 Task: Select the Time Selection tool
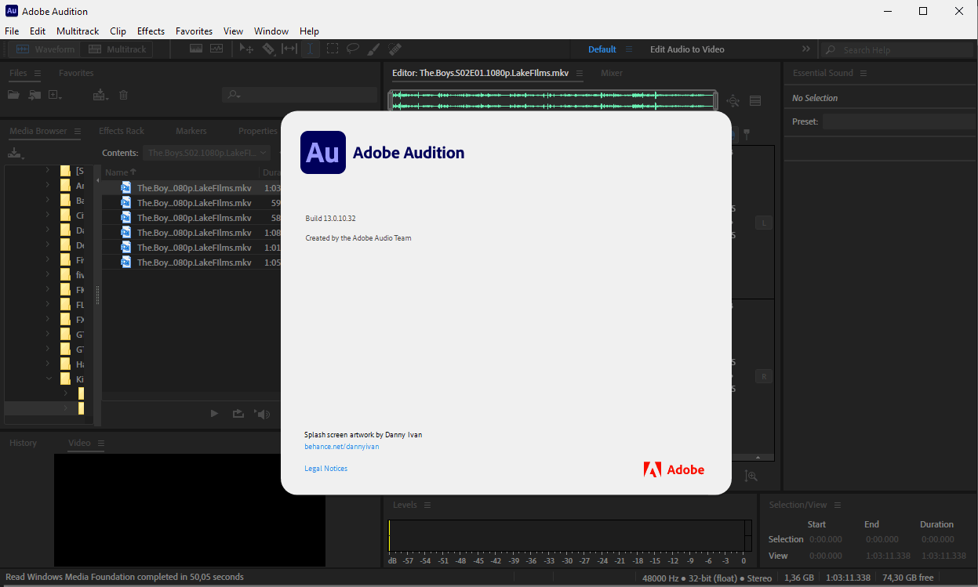[311, 49]
